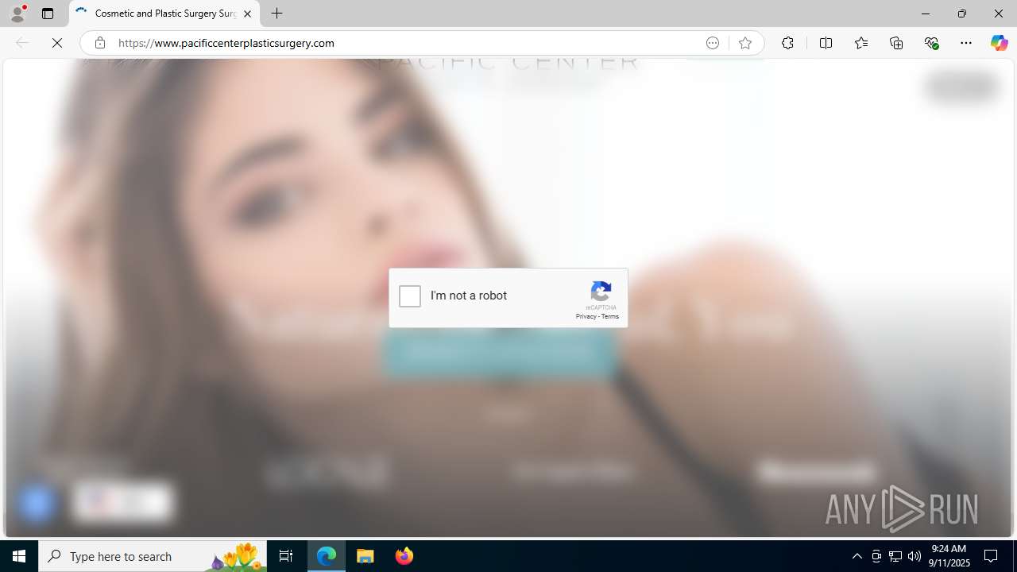Screen dimensions: 1017x572
Task: Open Browser essentials icon
Action: click(x=931, y=43)
